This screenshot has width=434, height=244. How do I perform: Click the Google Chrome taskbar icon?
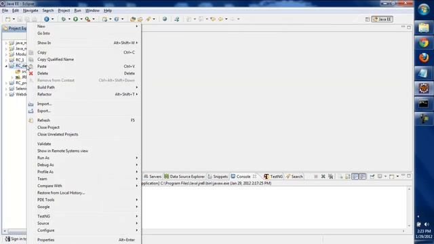(x=423, y=43)
